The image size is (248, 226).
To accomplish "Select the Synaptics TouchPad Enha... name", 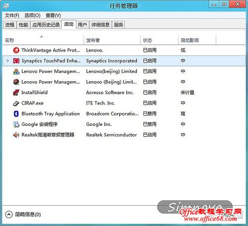I will 51,61.
